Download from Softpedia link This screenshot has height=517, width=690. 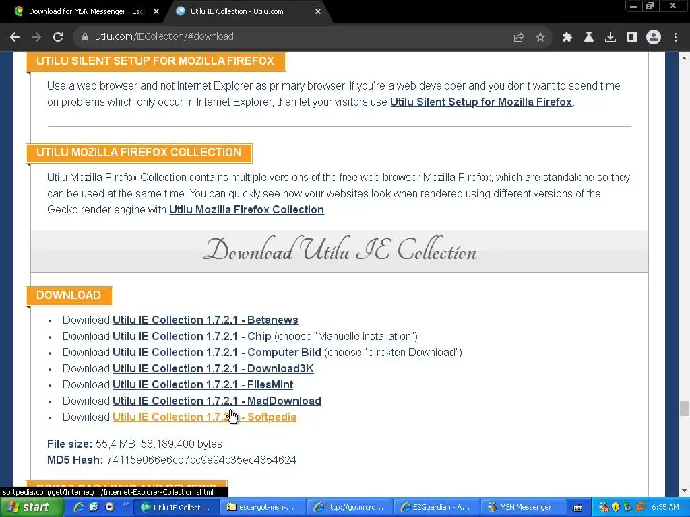pos(204,417)
